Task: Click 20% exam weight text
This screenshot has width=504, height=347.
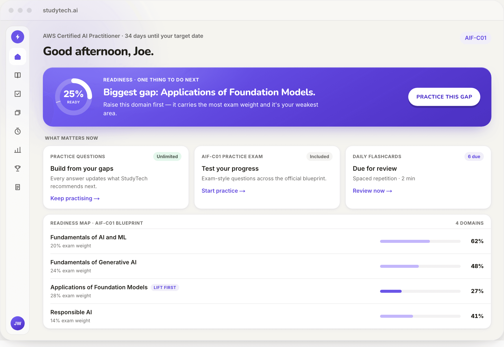Action: pyautogui.click(x=71, y=246)
